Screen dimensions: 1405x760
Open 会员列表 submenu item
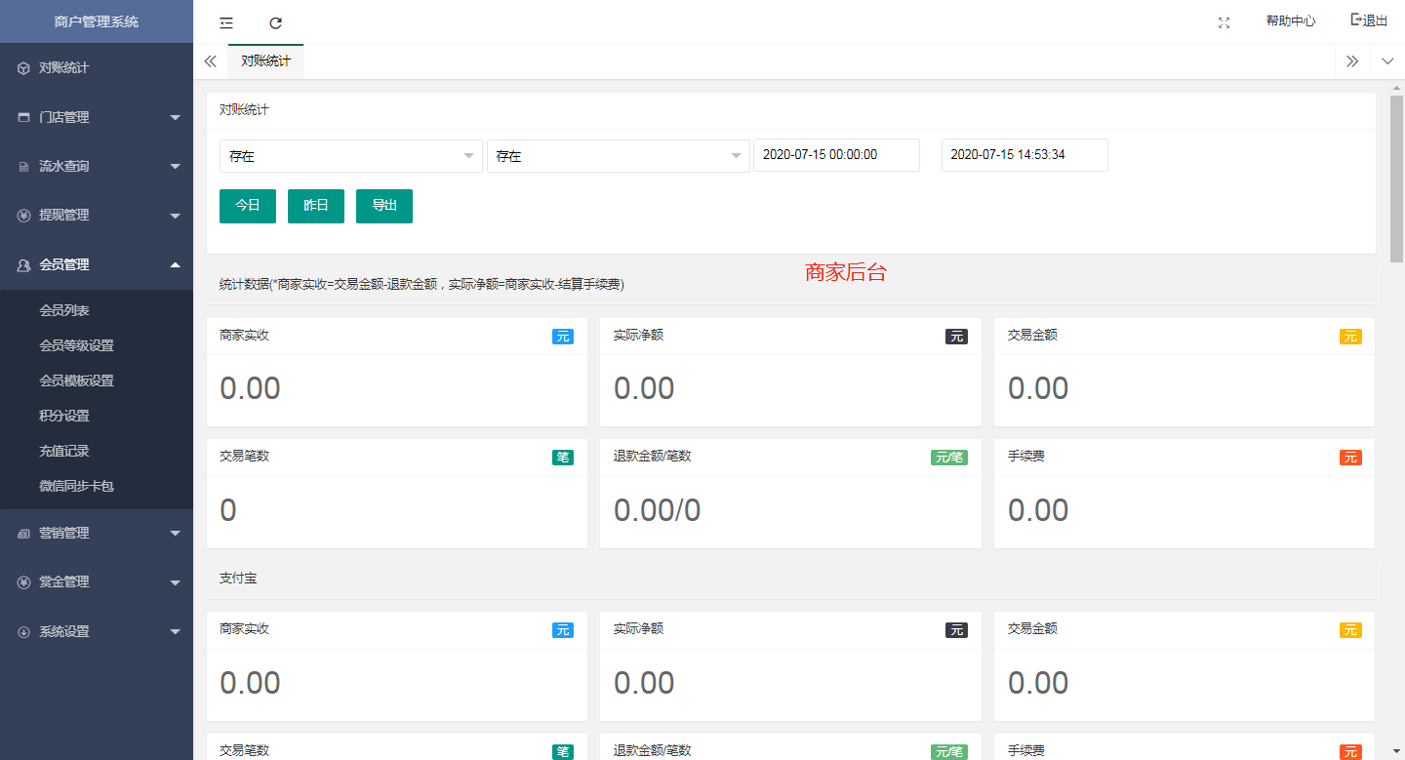coord(97,310)
